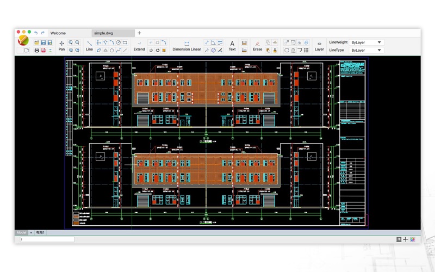Activate the Pan tool

coord(61,46)
